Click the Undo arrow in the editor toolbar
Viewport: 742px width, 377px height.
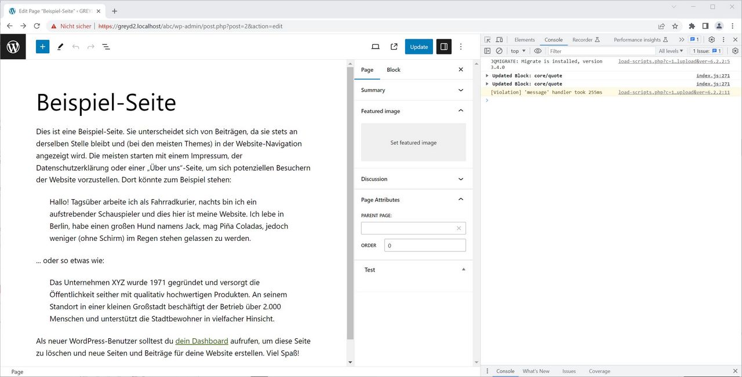pyautogui.click(x=75, y=46)
